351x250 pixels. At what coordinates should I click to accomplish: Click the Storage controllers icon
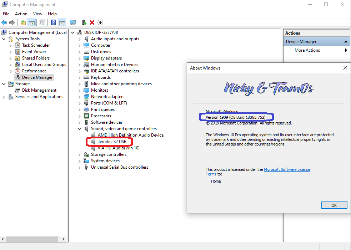(86, 154)
